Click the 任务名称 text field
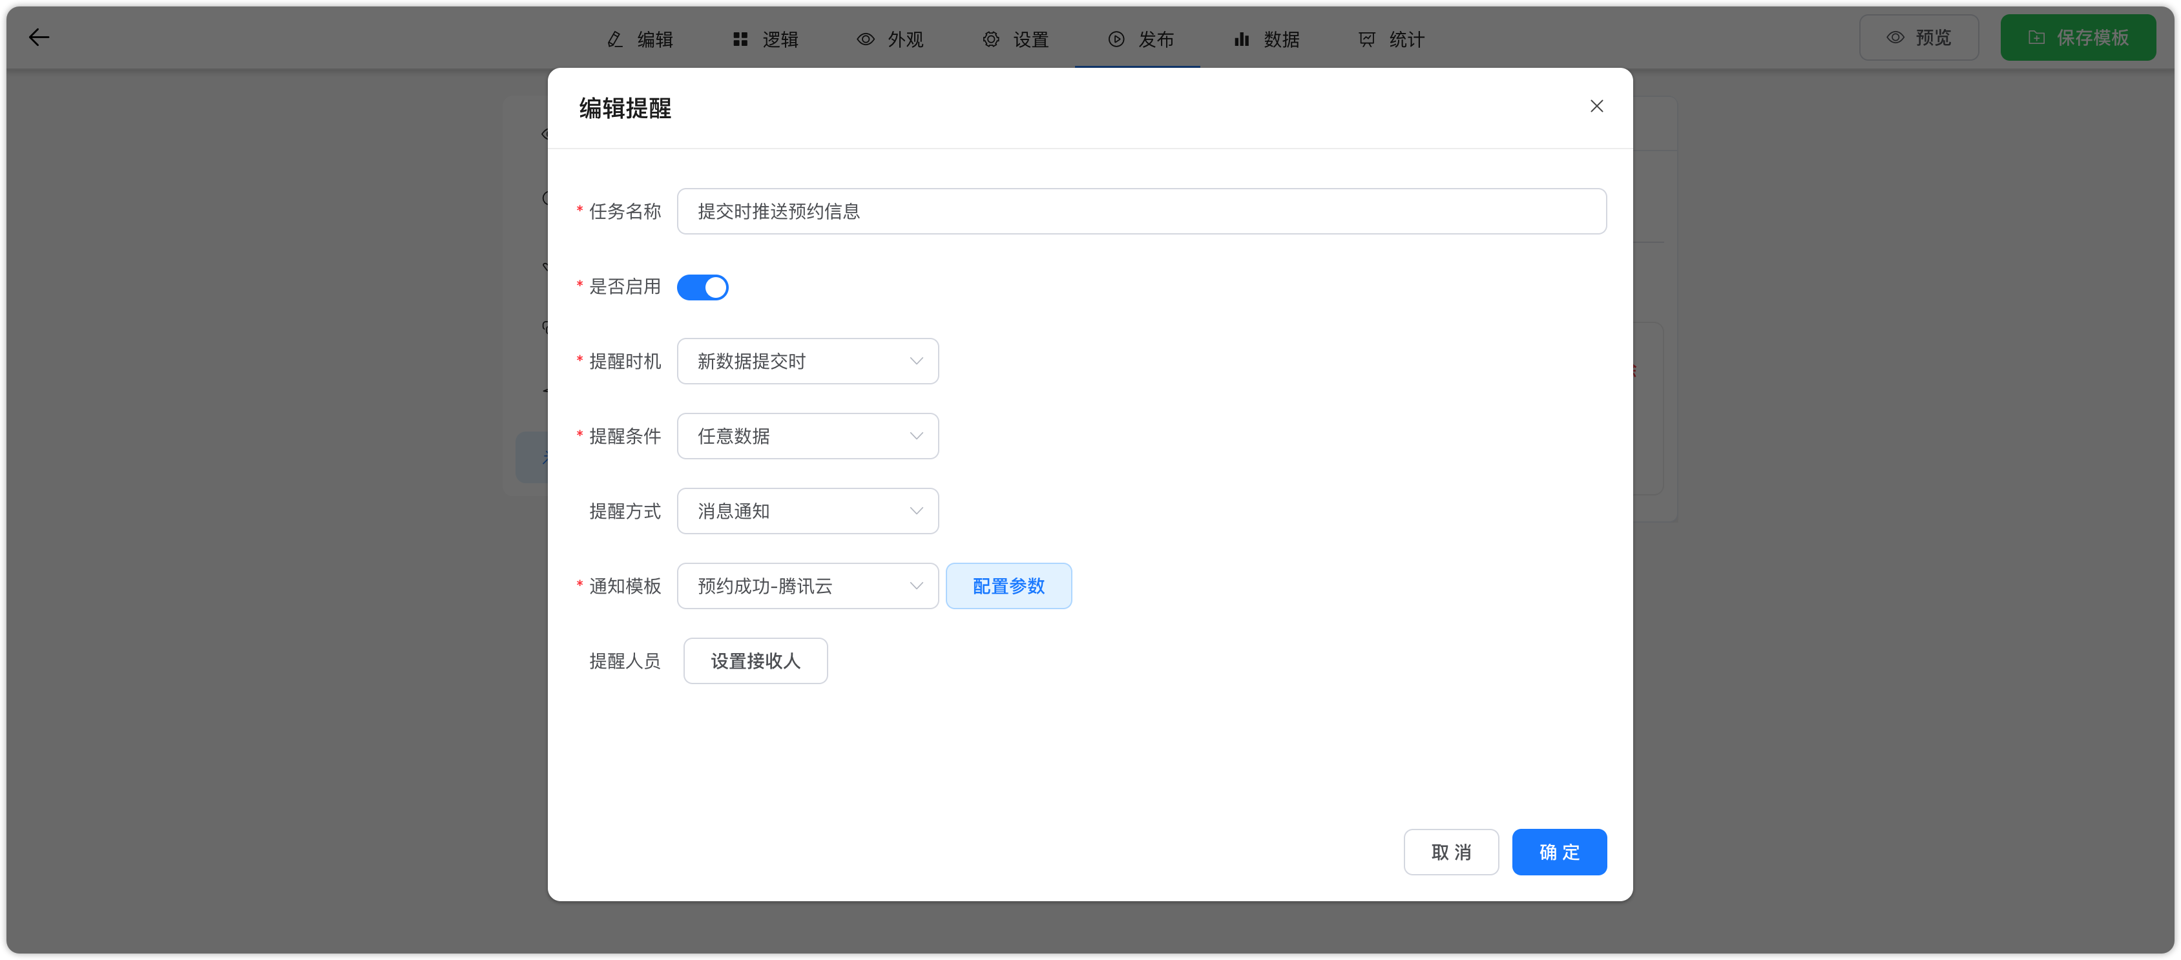Image resolution: width=2181 pixels, height=960 pixels. pyautogui.click(x=1140, y=212)
